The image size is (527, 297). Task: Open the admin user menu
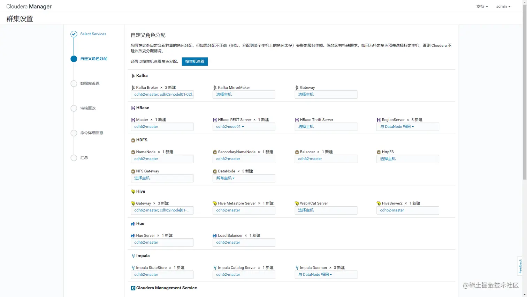pyautogui.click(x=503, y=6)
